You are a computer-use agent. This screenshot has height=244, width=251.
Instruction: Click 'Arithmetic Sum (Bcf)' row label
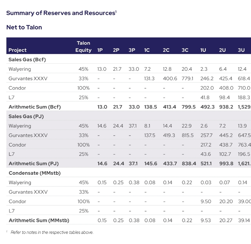click(x=34, y=107)
